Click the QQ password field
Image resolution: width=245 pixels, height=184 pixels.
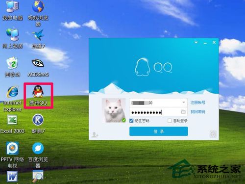158,112
